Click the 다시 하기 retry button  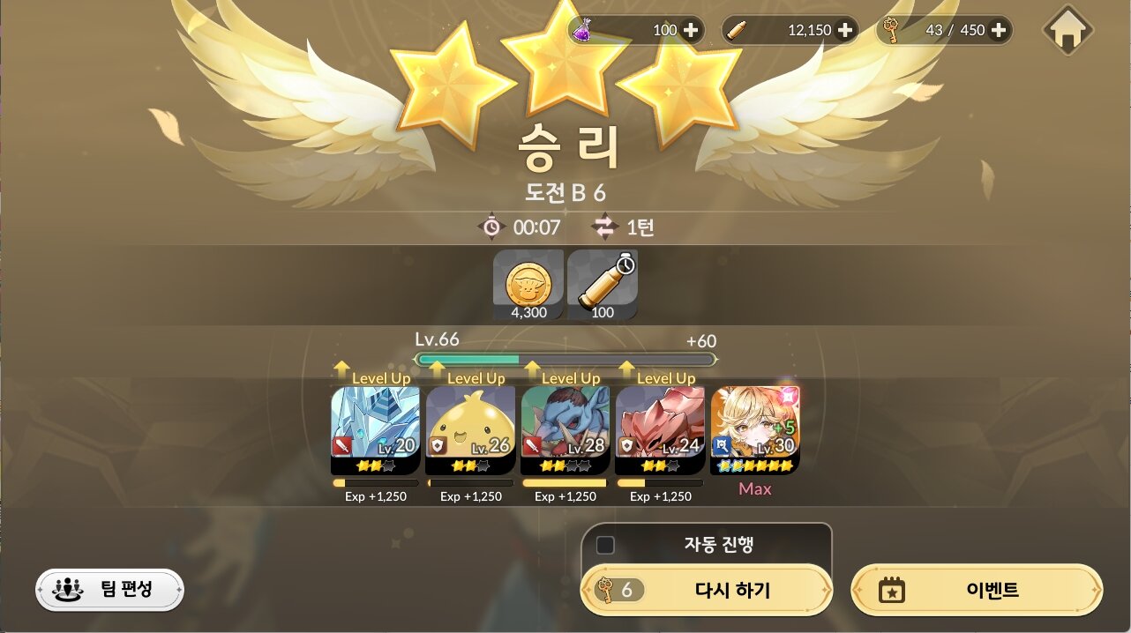[x=707, y=590]
